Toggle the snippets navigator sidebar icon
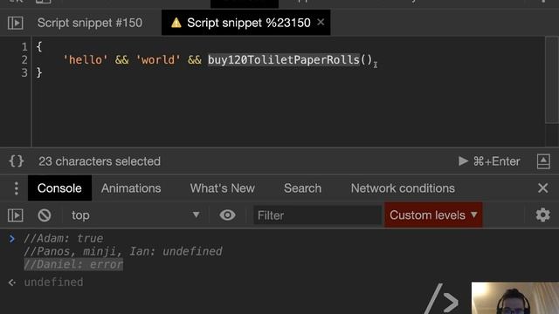 (x=16, y=24)
